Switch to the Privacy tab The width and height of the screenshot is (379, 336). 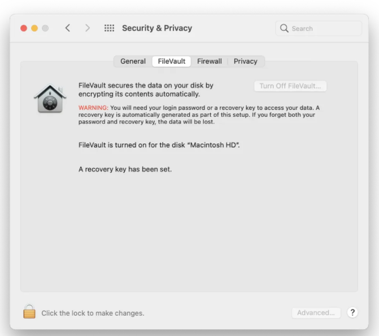[x=245, y=62]
